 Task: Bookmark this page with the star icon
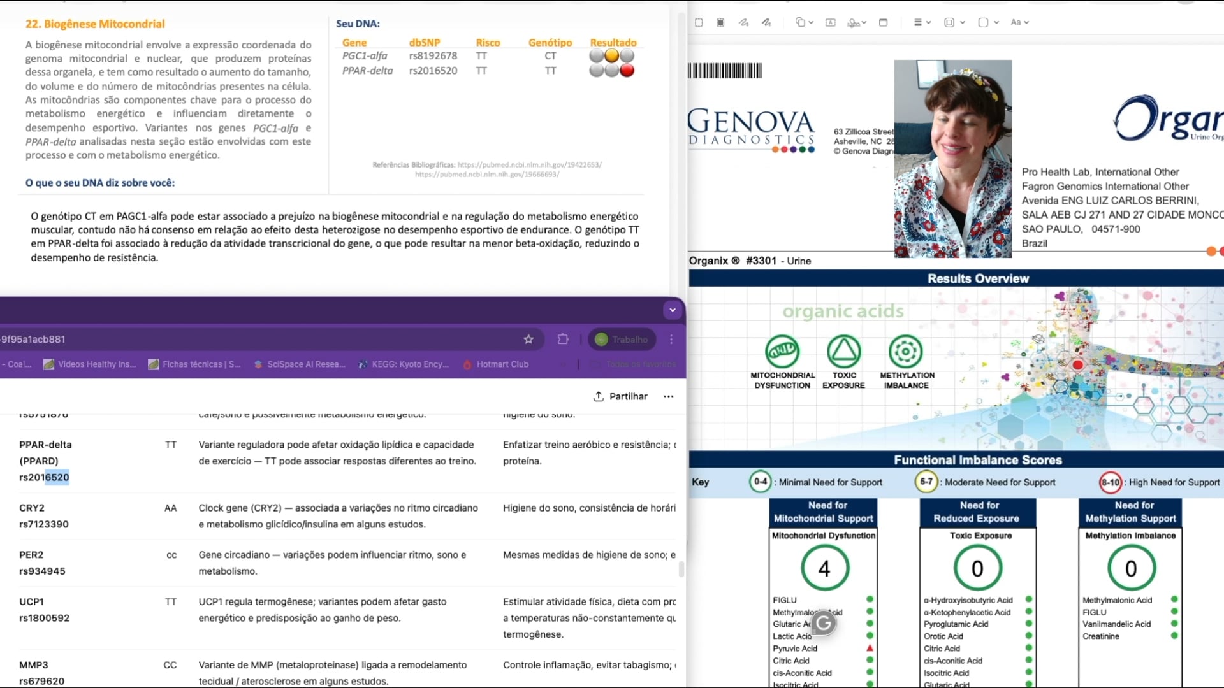point(528,340)
